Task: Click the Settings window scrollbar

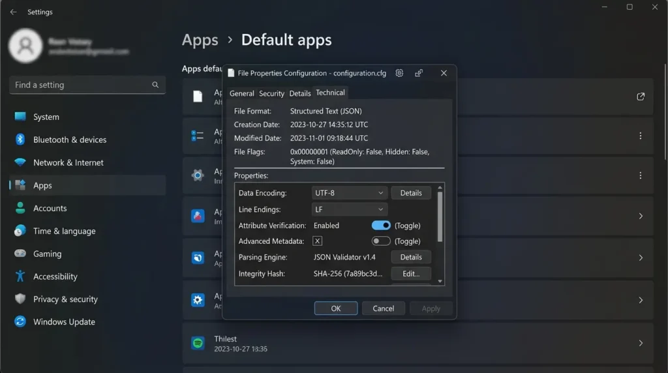Action: 665,112
